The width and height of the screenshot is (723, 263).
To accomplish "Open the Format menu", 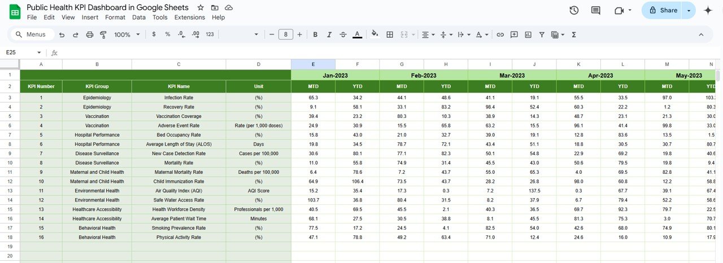I will coord(115,17).
